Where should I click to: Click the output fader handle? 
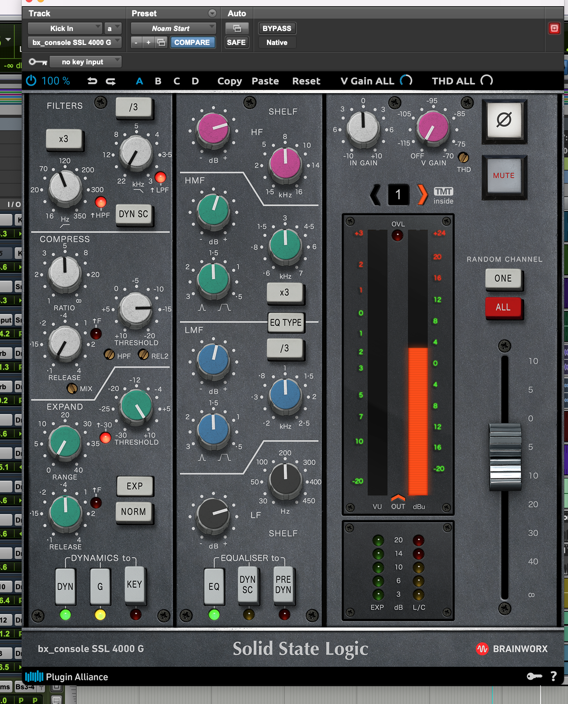[505, 457]
